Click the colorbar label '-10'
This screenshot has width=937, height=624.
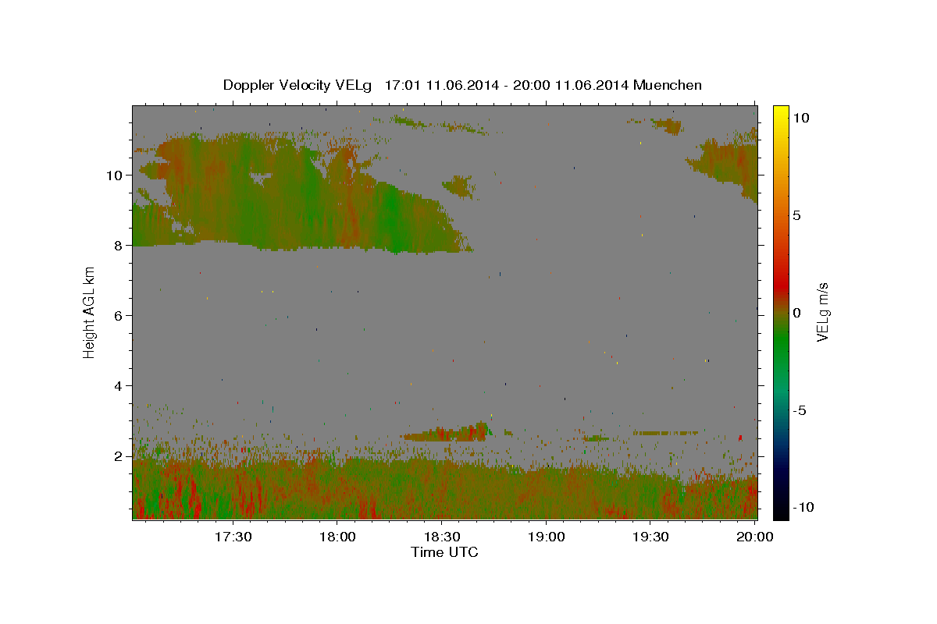coord(802,507)
